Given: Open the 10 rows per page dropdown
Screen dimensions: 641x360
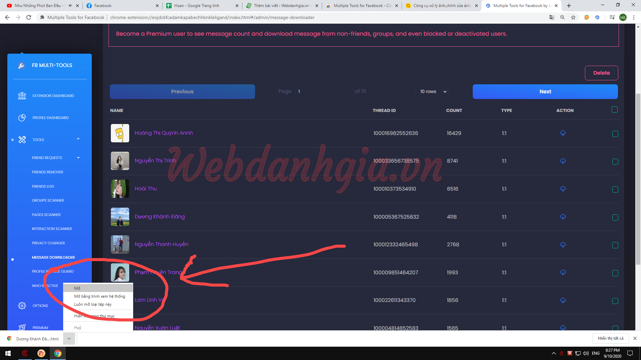Looking at the screenshot, I should (432, 91).
